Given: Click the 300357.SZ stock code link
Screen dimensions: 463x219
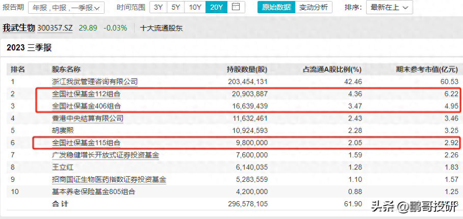Looking at the screenshot, I should click(x=55, y=28).
